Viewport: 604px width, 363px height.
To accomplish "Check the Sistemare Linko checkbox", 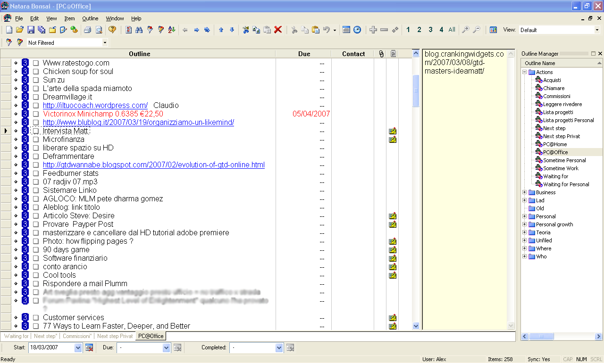I will (x=36, y=190).
